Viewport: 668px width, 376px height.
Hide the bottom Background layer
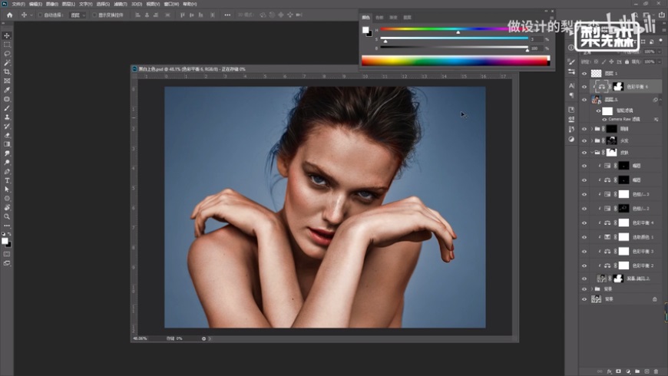pos(584,299)
